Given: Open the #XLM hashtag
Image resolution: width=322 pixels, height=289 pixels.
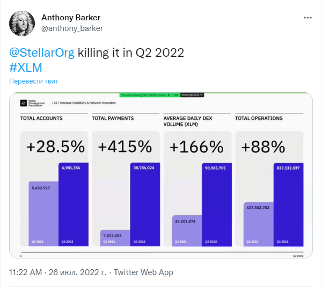Looking at the screenshot, I should [26, 67].
